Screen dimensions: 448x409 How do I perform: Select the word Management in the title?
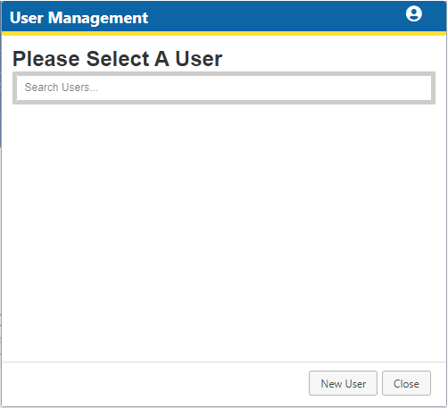(98, 18)
